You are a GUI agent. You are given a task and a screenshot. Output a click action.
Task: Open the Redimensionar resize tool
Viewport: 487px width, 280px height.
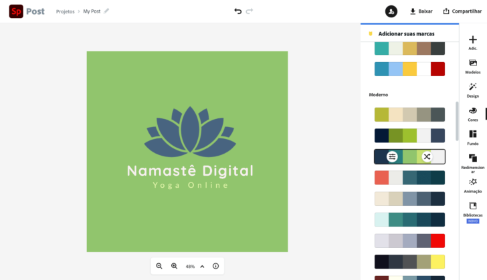[473, 161]
